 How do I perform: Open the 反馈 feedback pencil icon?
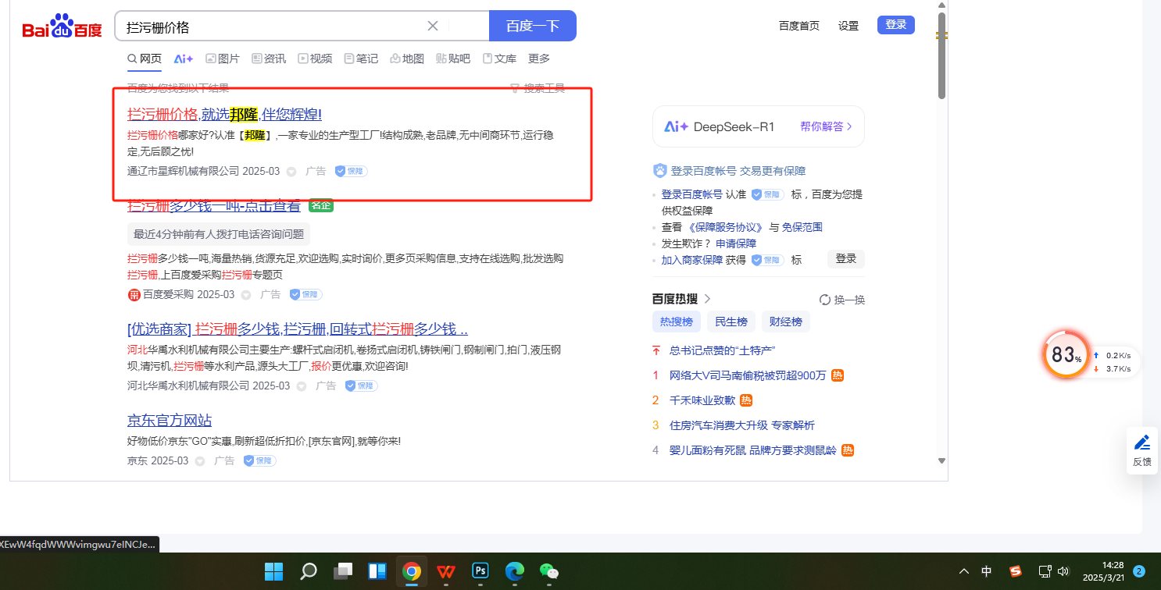[1141, 443]
